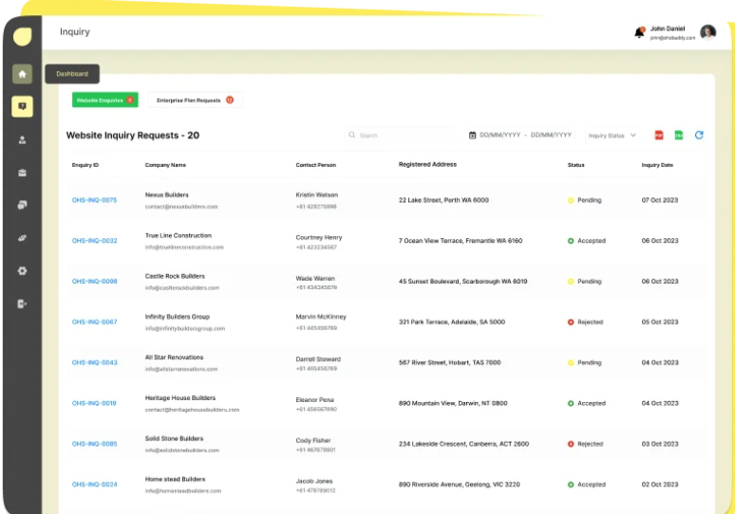Click the logout icon in sidebar
Viewport: 735px width, 514px height.
pyautogui.click(x=22, y=303)
